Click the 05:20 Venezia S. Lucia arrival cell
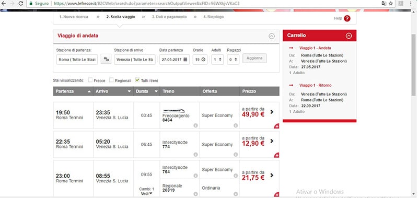This screenshot has width=418, height=198. point(113,144)
